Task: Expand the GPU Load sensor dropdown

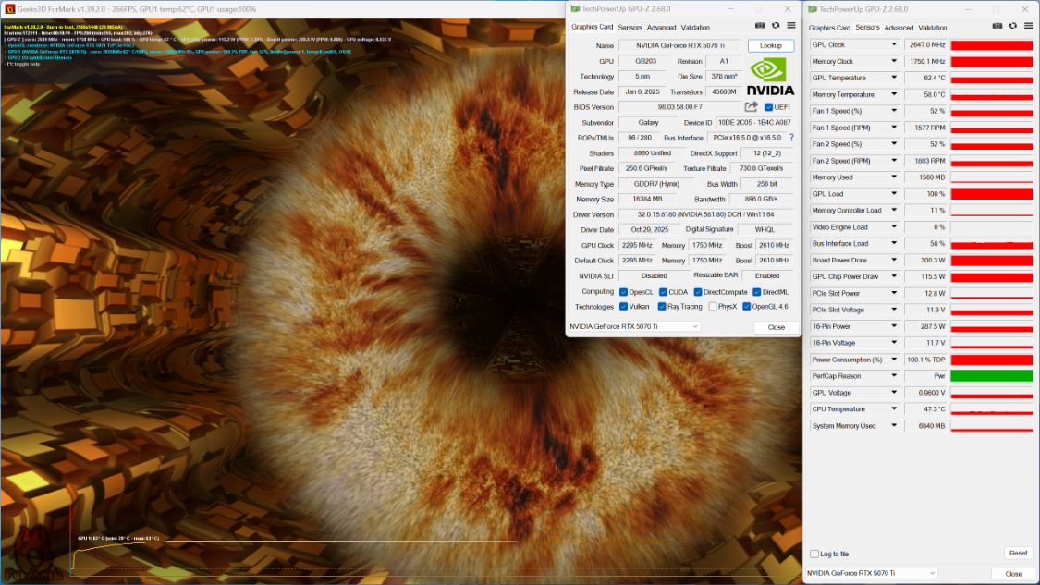Action: click(893, 194)
